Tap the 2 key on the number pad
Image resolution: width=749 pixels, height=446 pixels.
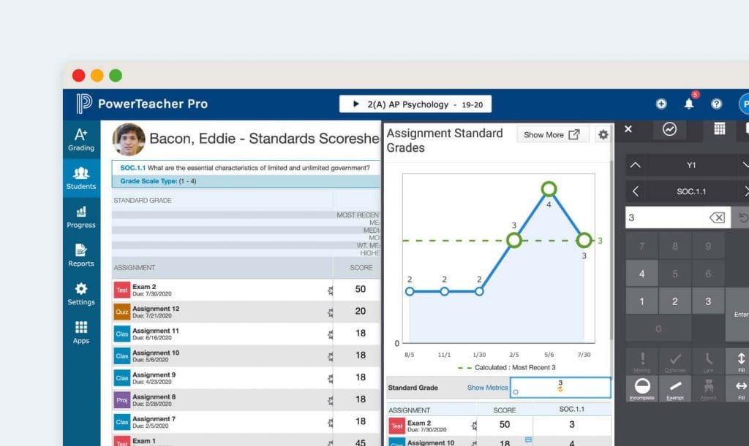pos(675,301)
